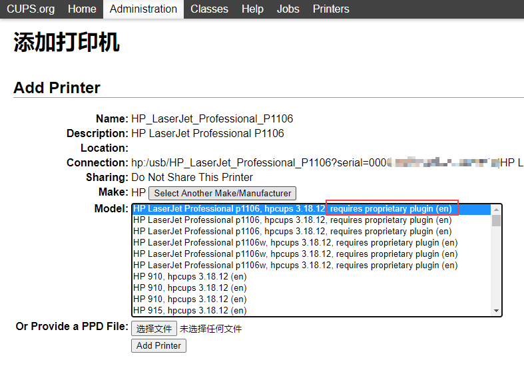
Task: View the Jobs tab
Action: point(288,9)
